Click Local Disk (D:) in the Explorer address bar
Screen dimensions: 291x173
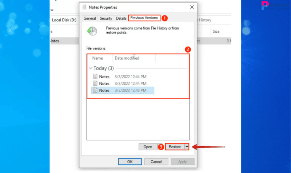64,20
